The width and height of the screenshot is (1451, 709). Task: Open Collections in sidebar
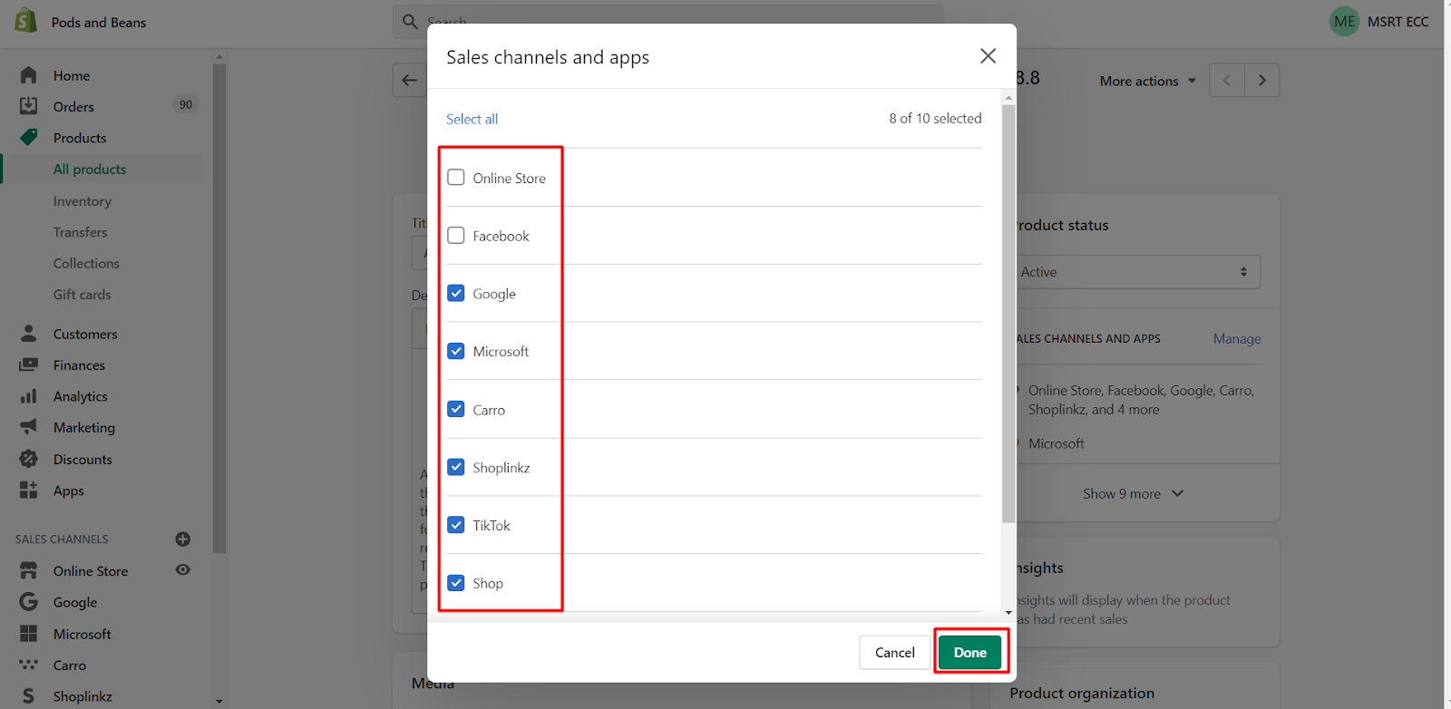coord(86,264)
